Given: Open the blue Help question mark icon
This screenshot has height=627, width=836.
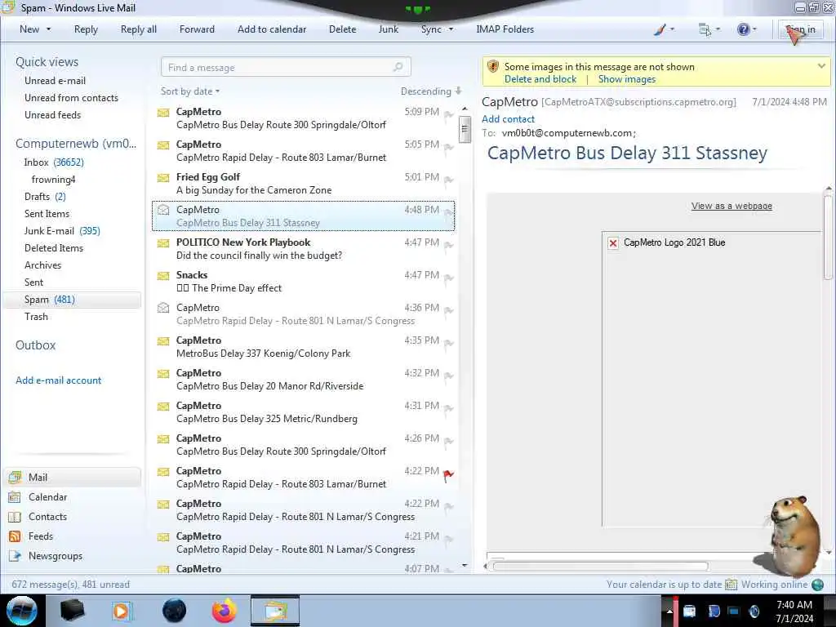Looking at the screenshot, I should [x=743, y=29].
